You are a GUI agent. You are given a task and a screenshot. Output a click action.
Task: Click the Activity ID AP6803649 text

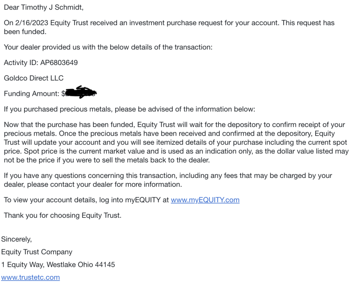(41, 63)
